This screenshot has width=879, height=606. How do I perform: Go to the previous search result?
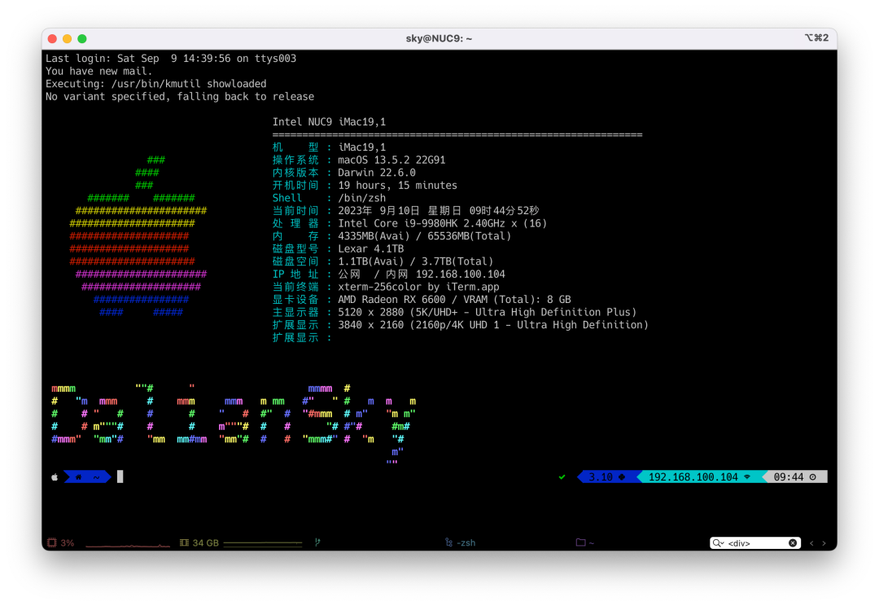[x=811, y=543]
